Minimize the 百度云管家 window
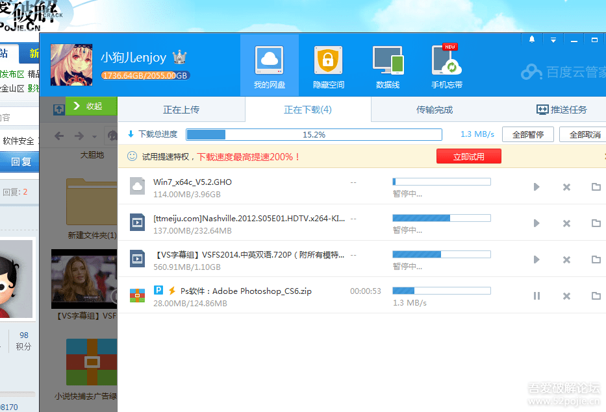Image resolution: width=606 pixels, height=412 pixels. [x=574, y=40]
